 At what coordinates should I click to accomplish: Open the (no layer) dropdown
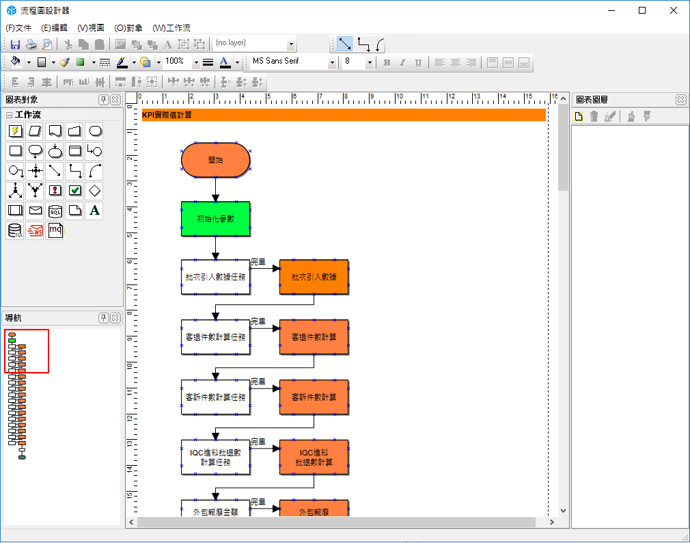click(291, 44)
